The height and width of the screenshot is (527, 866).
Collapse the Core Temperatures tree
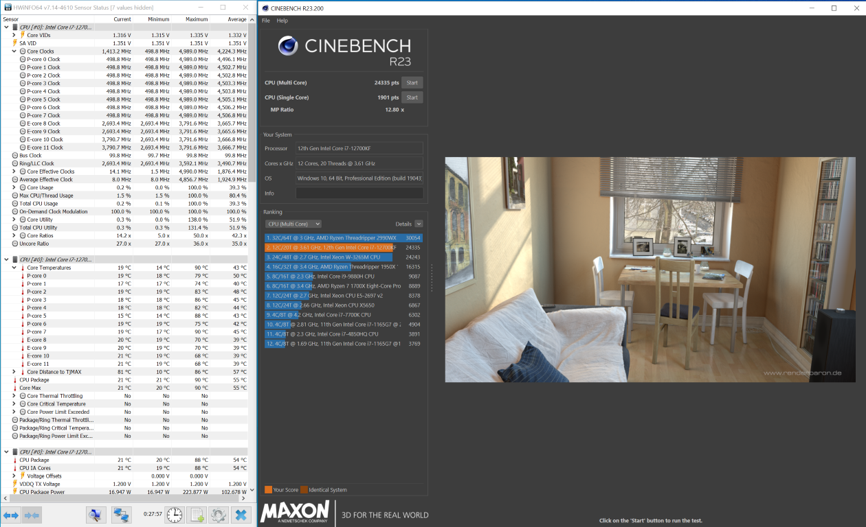pyautogui.click(x=14, y=268)
